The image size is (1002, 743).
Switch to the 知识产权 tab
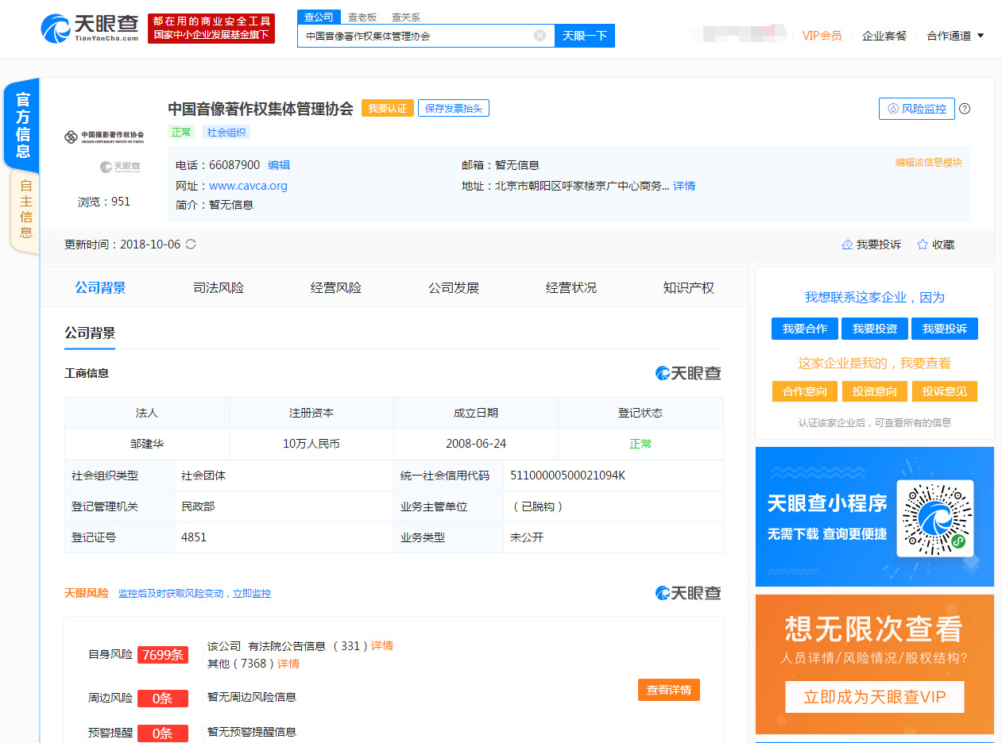pyautogui.click(x=689, y=287)
